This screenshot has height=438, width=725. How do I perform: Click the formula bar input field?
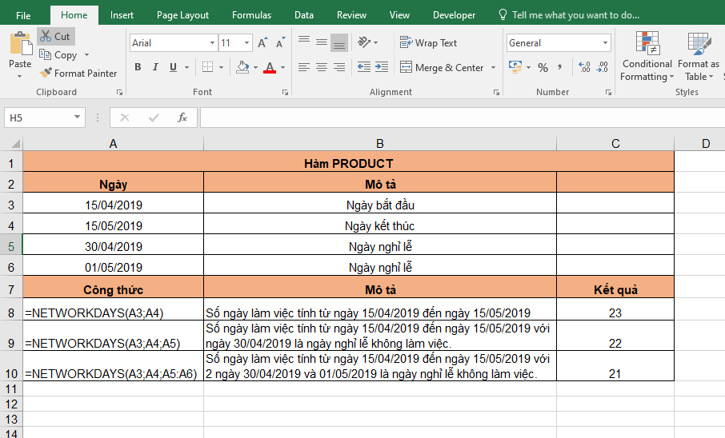(x=456, y=117)
